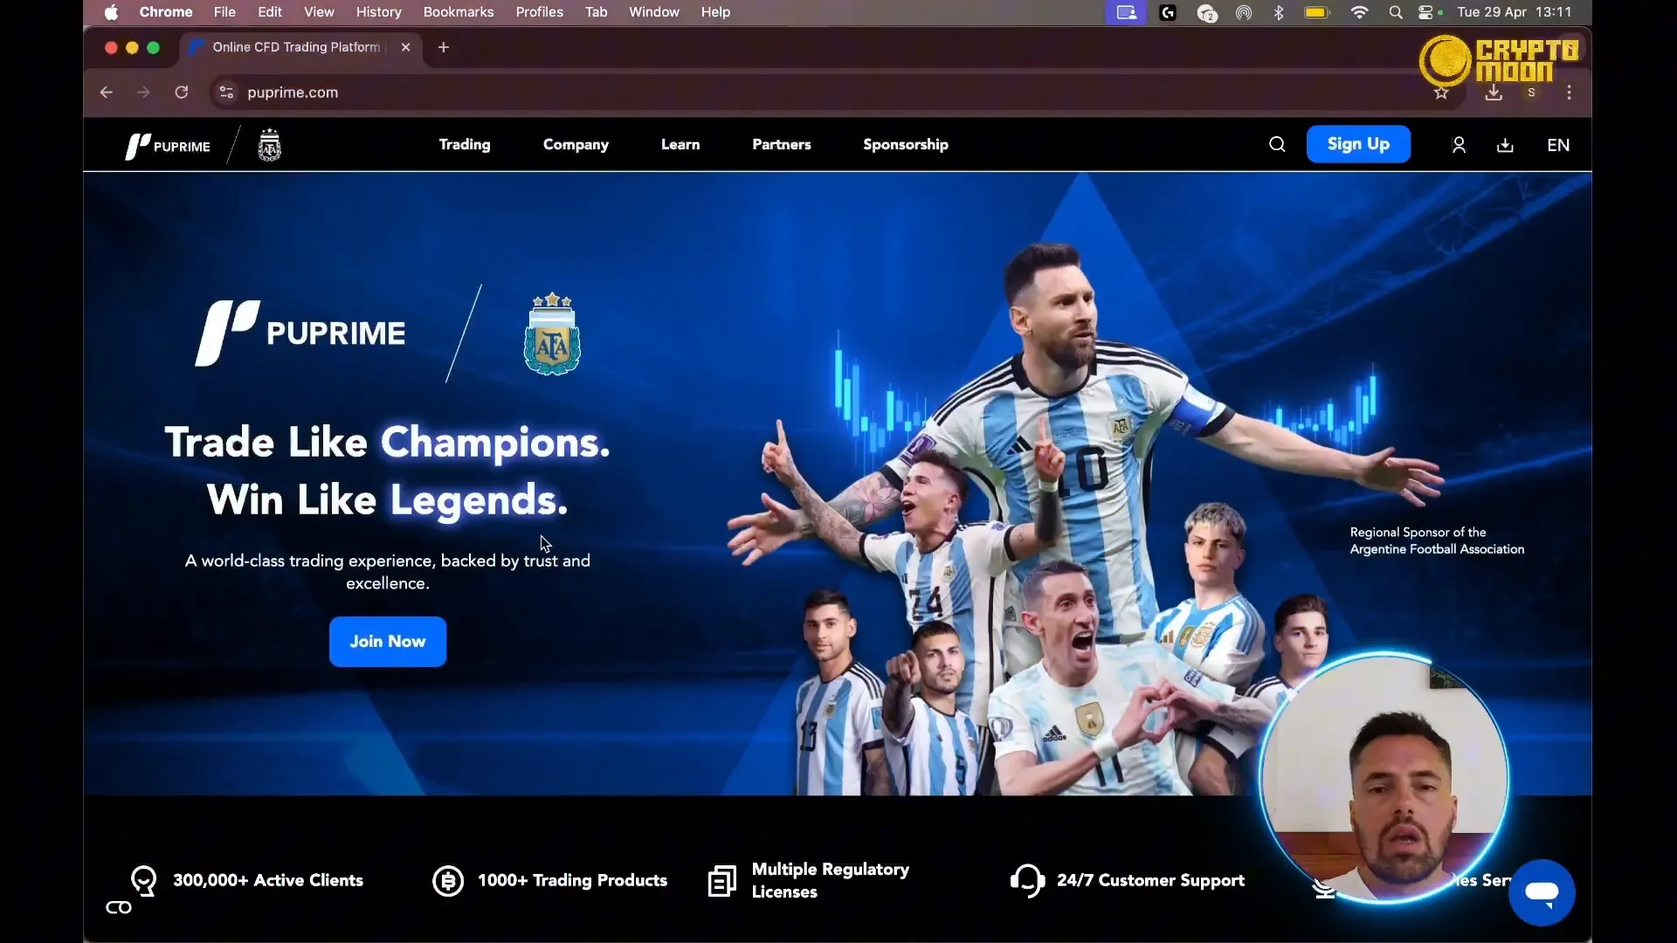
Task: Open the Tab menu in menu bar
Action: click(x=596, y=12)
